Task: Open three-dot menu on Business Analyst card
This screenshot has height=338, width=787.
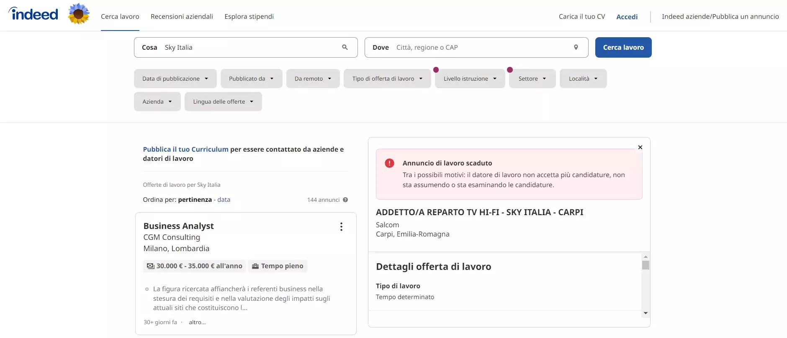Action: (342, 226)
